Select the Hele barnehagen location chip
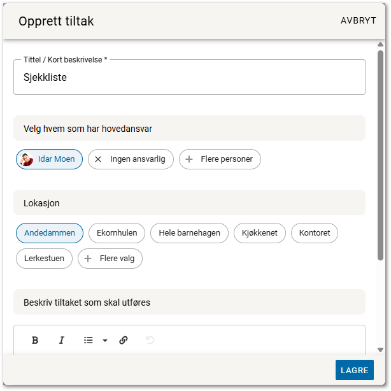Viewport: 391px width, 391px height. (x=189, y=233)
